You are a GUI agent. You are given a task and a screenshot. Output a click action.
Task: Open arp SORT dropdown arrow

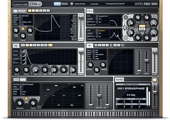21,94
